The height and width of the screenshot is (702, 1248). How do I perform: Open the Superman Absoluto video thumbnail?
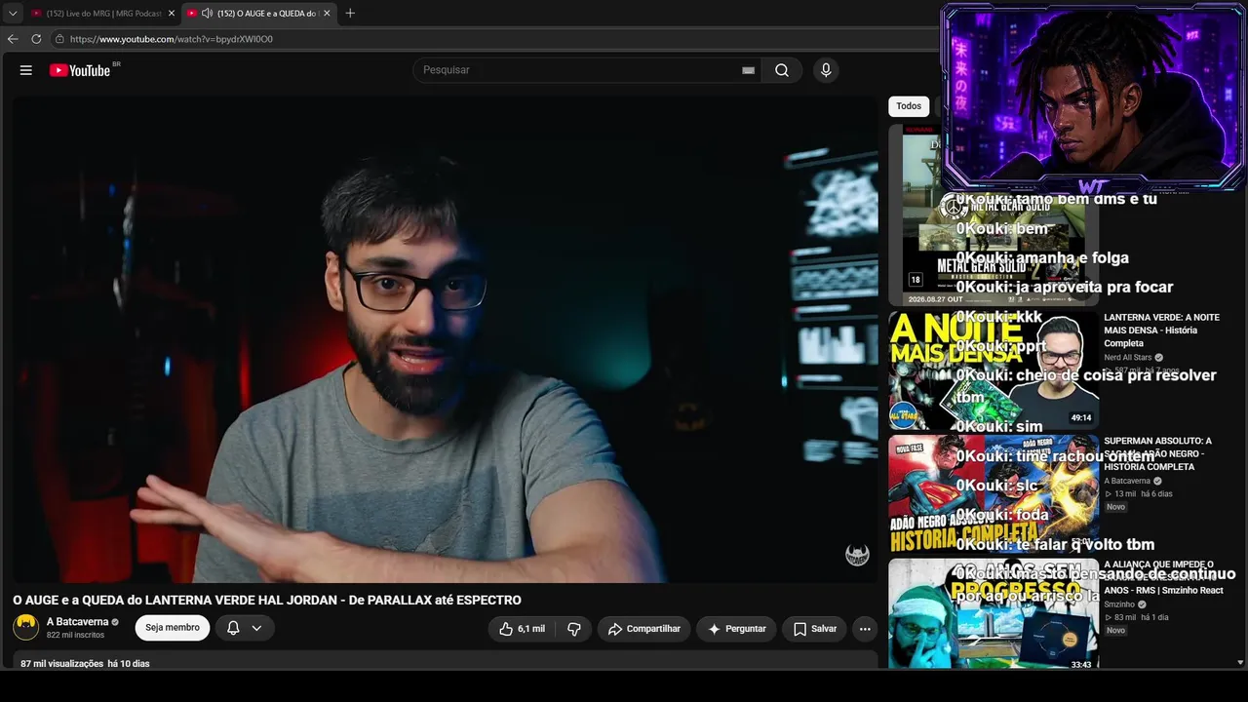click(x=994, y=494)
